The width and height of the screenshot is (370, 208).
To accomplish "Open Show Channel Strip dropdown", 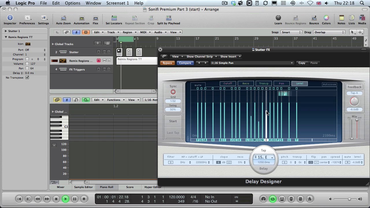I will [201, 57].
